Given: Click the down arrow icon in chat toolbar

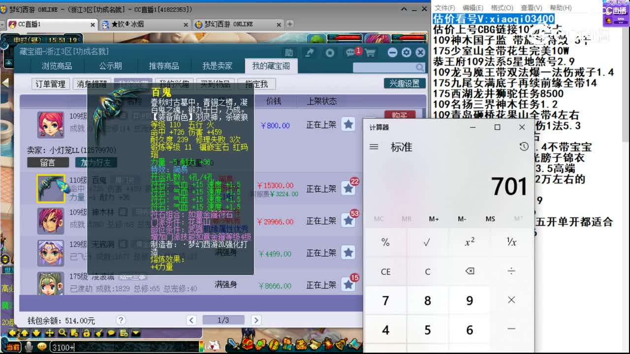Looking at the screenshot, I should coord(36,333).
